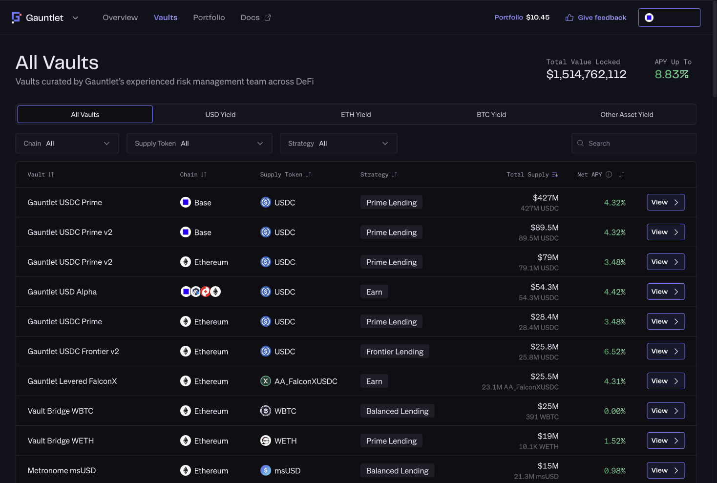This screenshot has height=483, width=717.
Task: Open the Strategy filter dropdown
Action: click(338, 143)
